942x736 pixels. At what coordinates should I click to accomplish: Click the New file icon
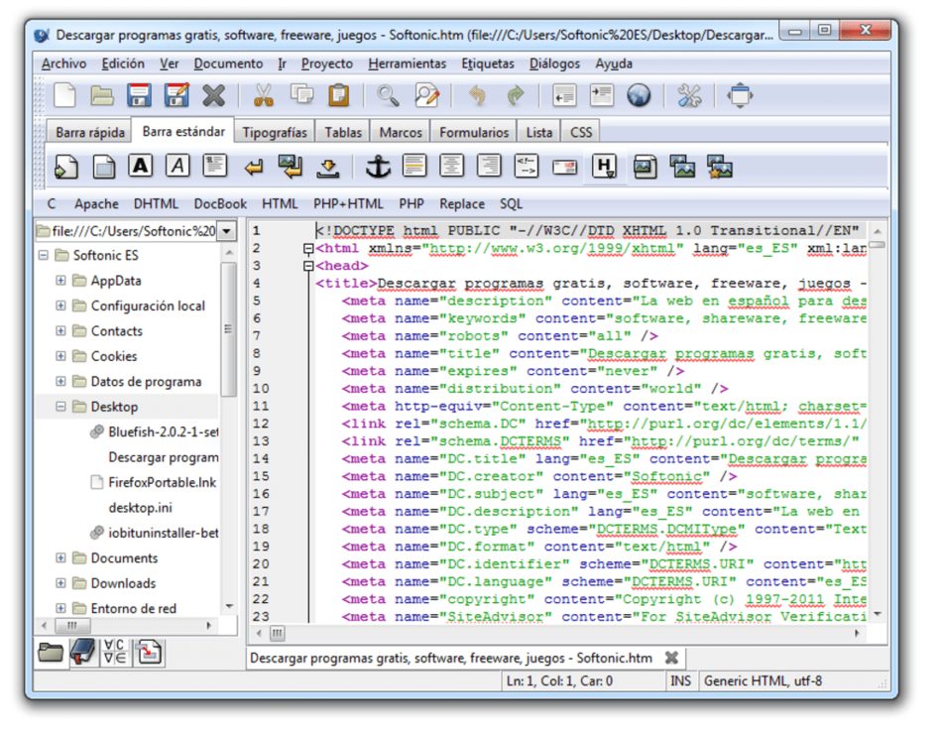pos(64,95)
